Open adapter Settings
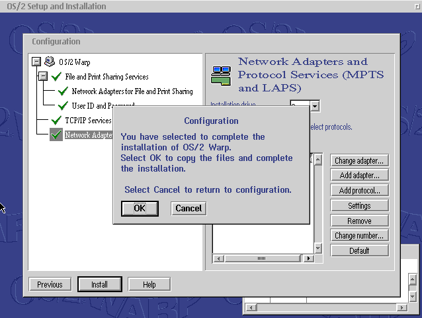 (x=359, y=205)
